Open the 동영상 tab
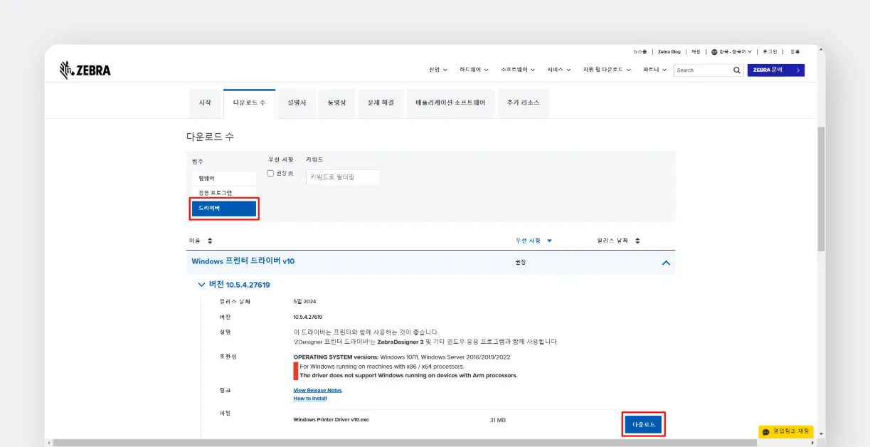The width and height of the screenshot is (870, 447). coord(336,102)
